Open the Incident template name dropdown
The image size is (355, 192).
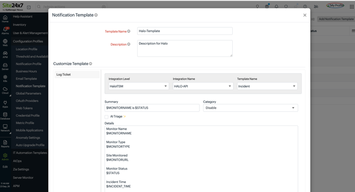267,86
